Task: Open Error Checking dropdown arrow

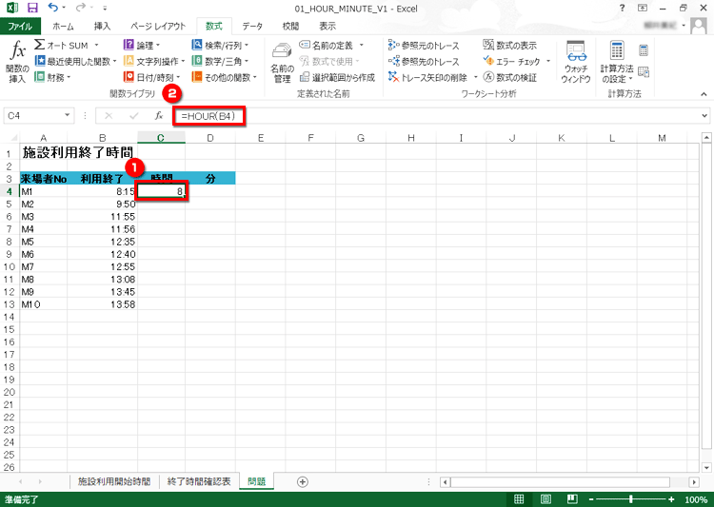Action: (548, 61)
